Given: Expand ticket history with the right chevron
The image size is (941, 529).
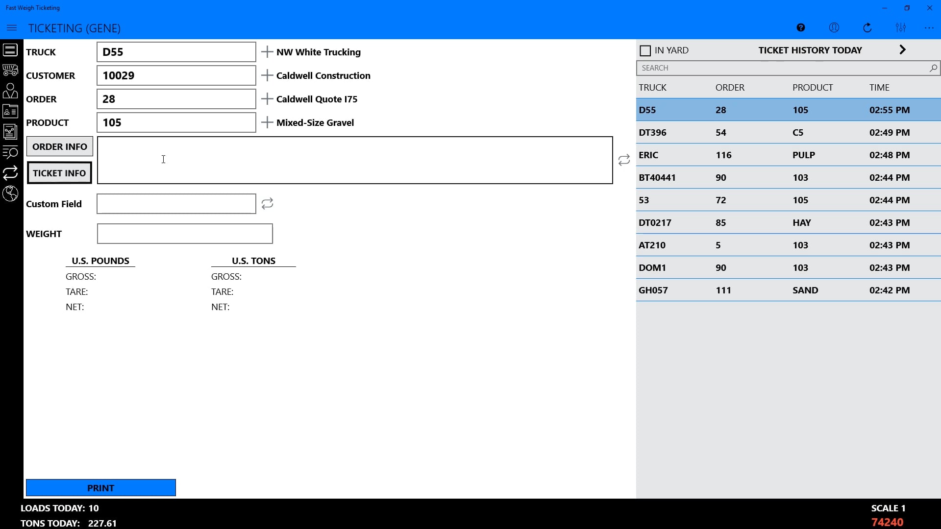Looking at the screenshot, I should click(x=903, y=49).
